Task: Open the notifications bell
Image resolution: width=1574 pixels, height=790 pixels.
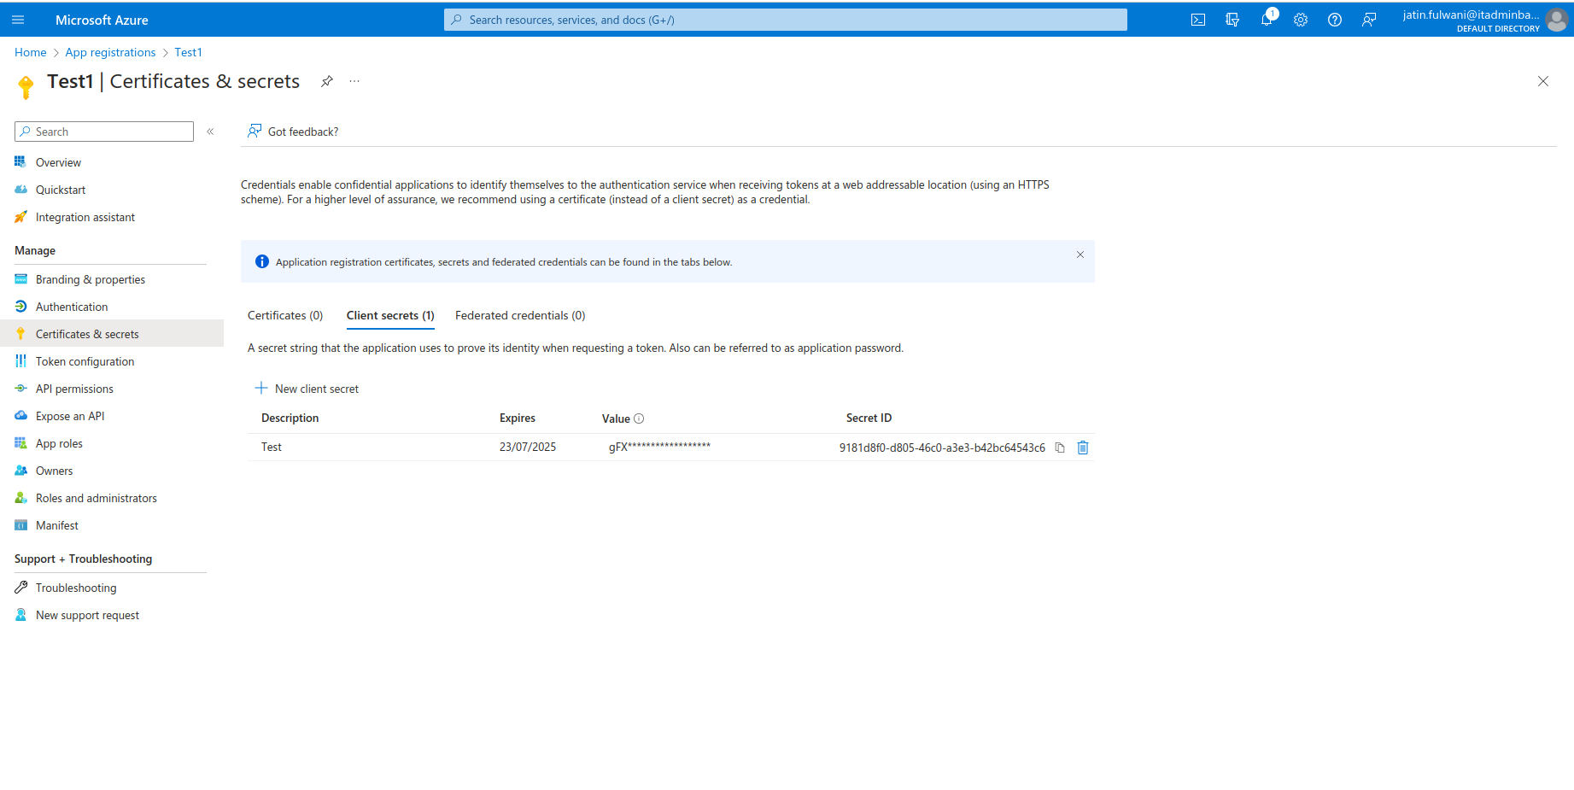Action: point(1267,20)
